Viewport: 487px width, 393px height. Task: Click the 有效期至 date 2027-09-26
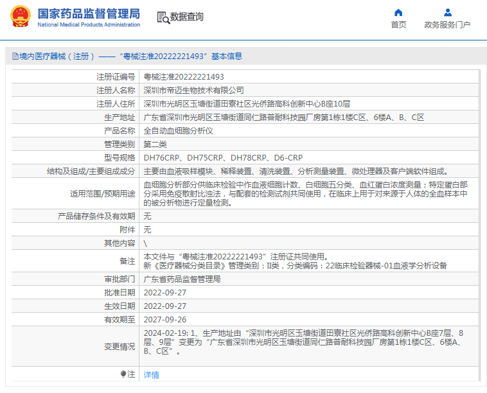click(x=165, y=319)
